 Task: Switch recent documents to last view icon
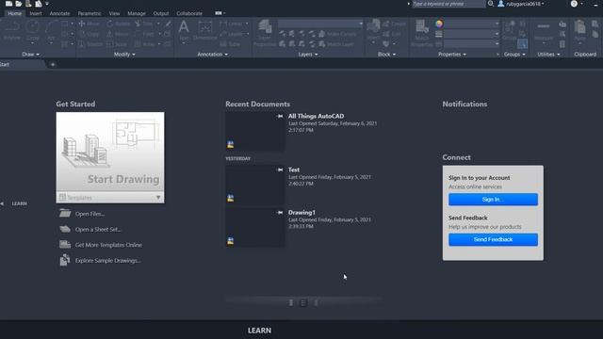pos(316,303)
